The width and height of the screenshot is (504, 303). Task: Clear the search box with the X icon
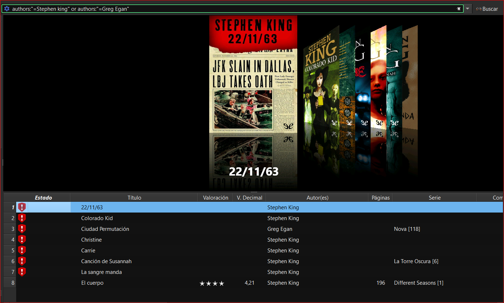point(459,9)
